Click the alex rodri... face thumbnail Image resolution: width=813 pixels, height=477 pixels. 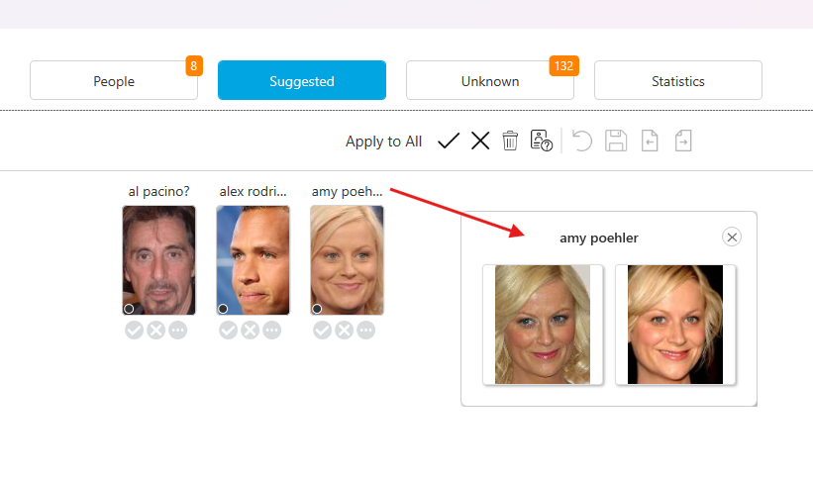click(254, 260)
